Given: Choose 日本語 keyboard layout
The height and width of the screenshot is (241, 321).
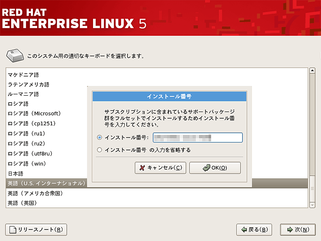Looking at the screenshot, I should tap(16, 173).
